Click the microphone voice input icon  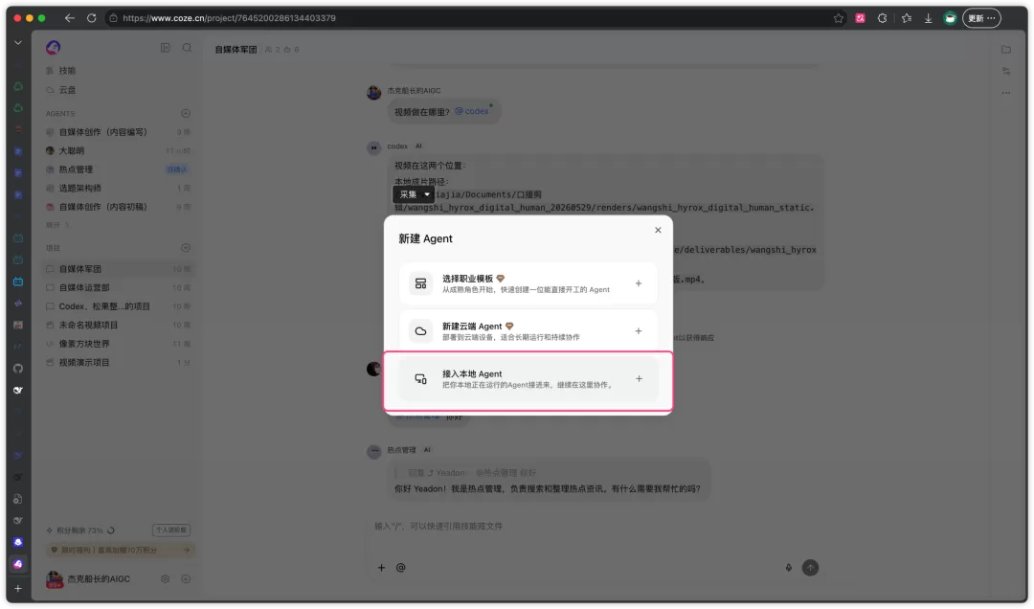788,568
